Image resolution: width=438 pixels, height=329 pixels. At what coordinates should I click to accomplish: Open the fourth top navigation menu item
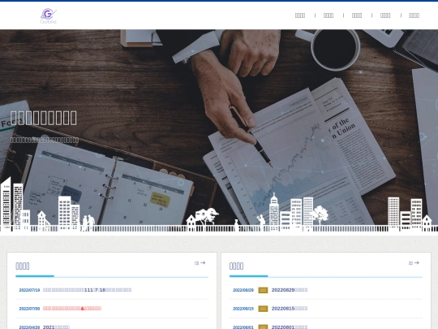[x=385, y=15]
